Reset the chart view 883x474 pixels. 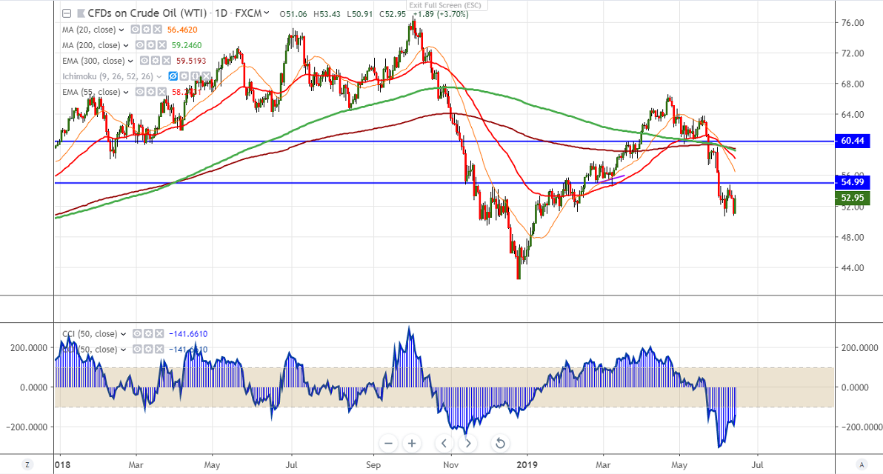tap(500, 444)
